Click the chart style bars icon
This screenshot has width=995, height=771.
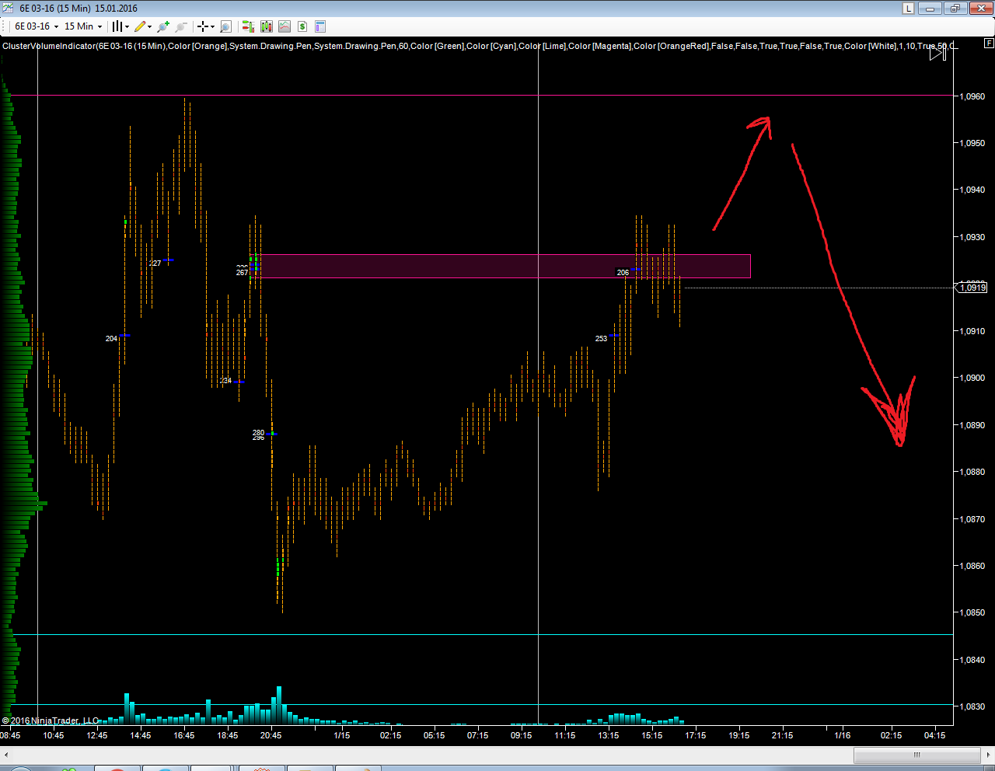[117, 26]
